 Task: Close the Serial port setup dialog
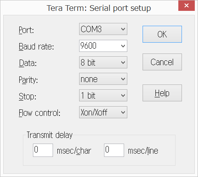pos(186,6)
